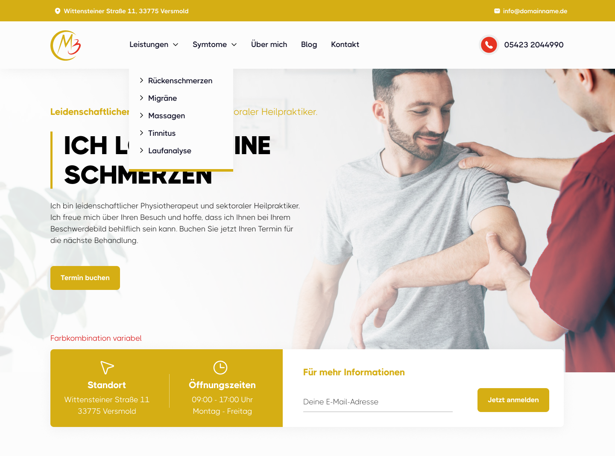Go to the Blog page
The image size is (615, 456).
[x=309, y=44]
